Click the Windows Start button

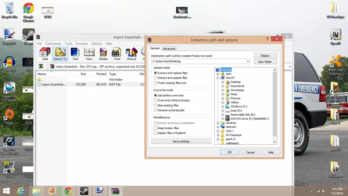(6, 191)
